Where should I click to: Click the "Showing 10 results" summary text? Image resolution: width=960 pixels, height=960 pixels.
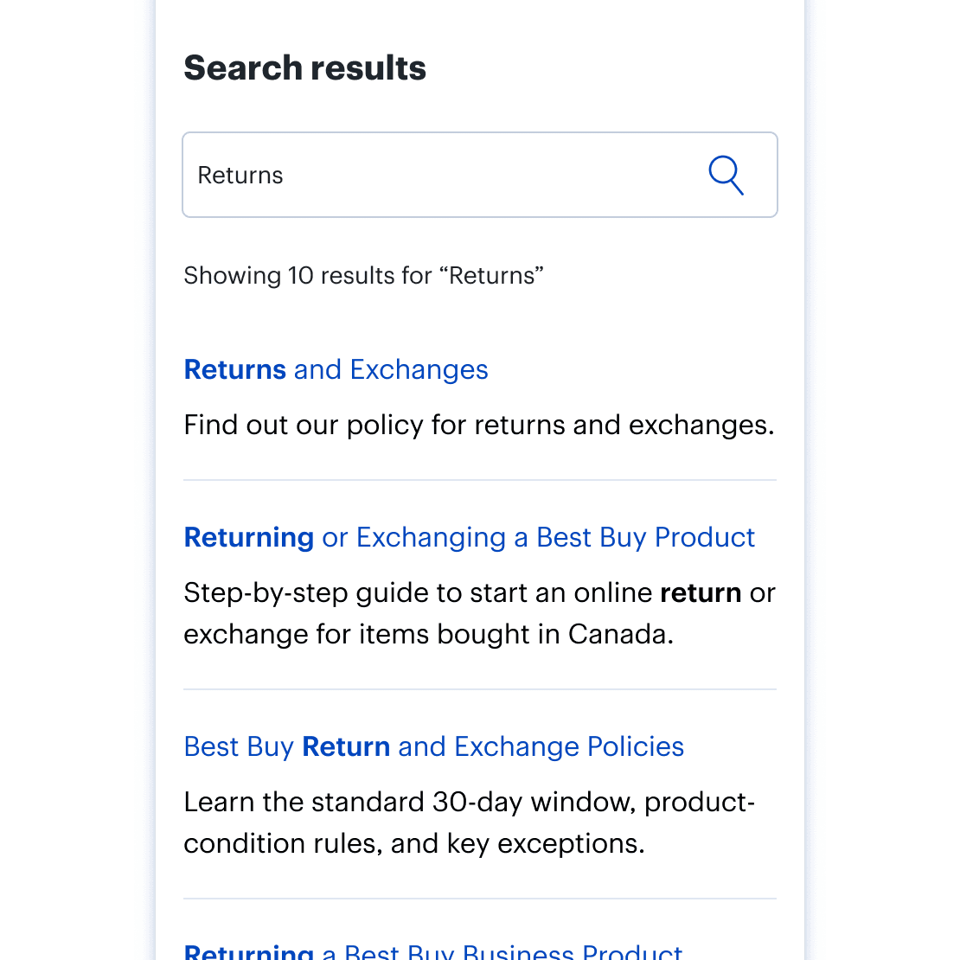tap(364, 276)
